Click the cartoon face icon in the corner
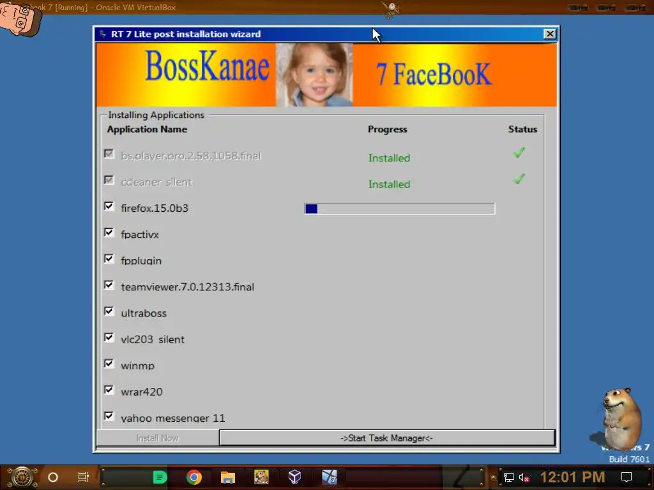 click(x=20, y=19)
